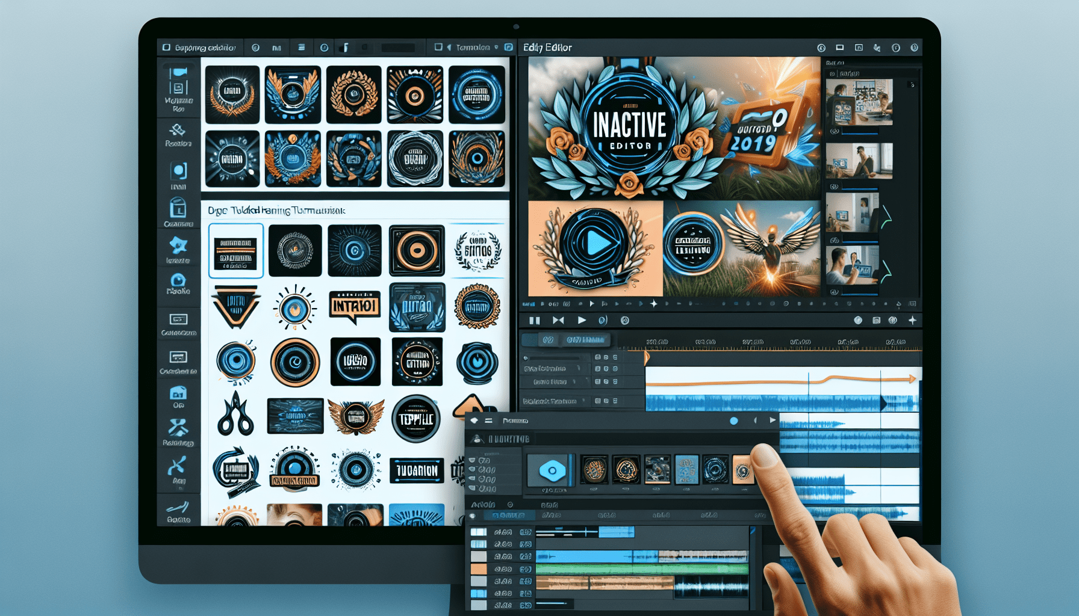This screenshot has width=1079, height=616.
Task: Click the left arrow before 'Tamalon' label
Action: pos(449,47)
